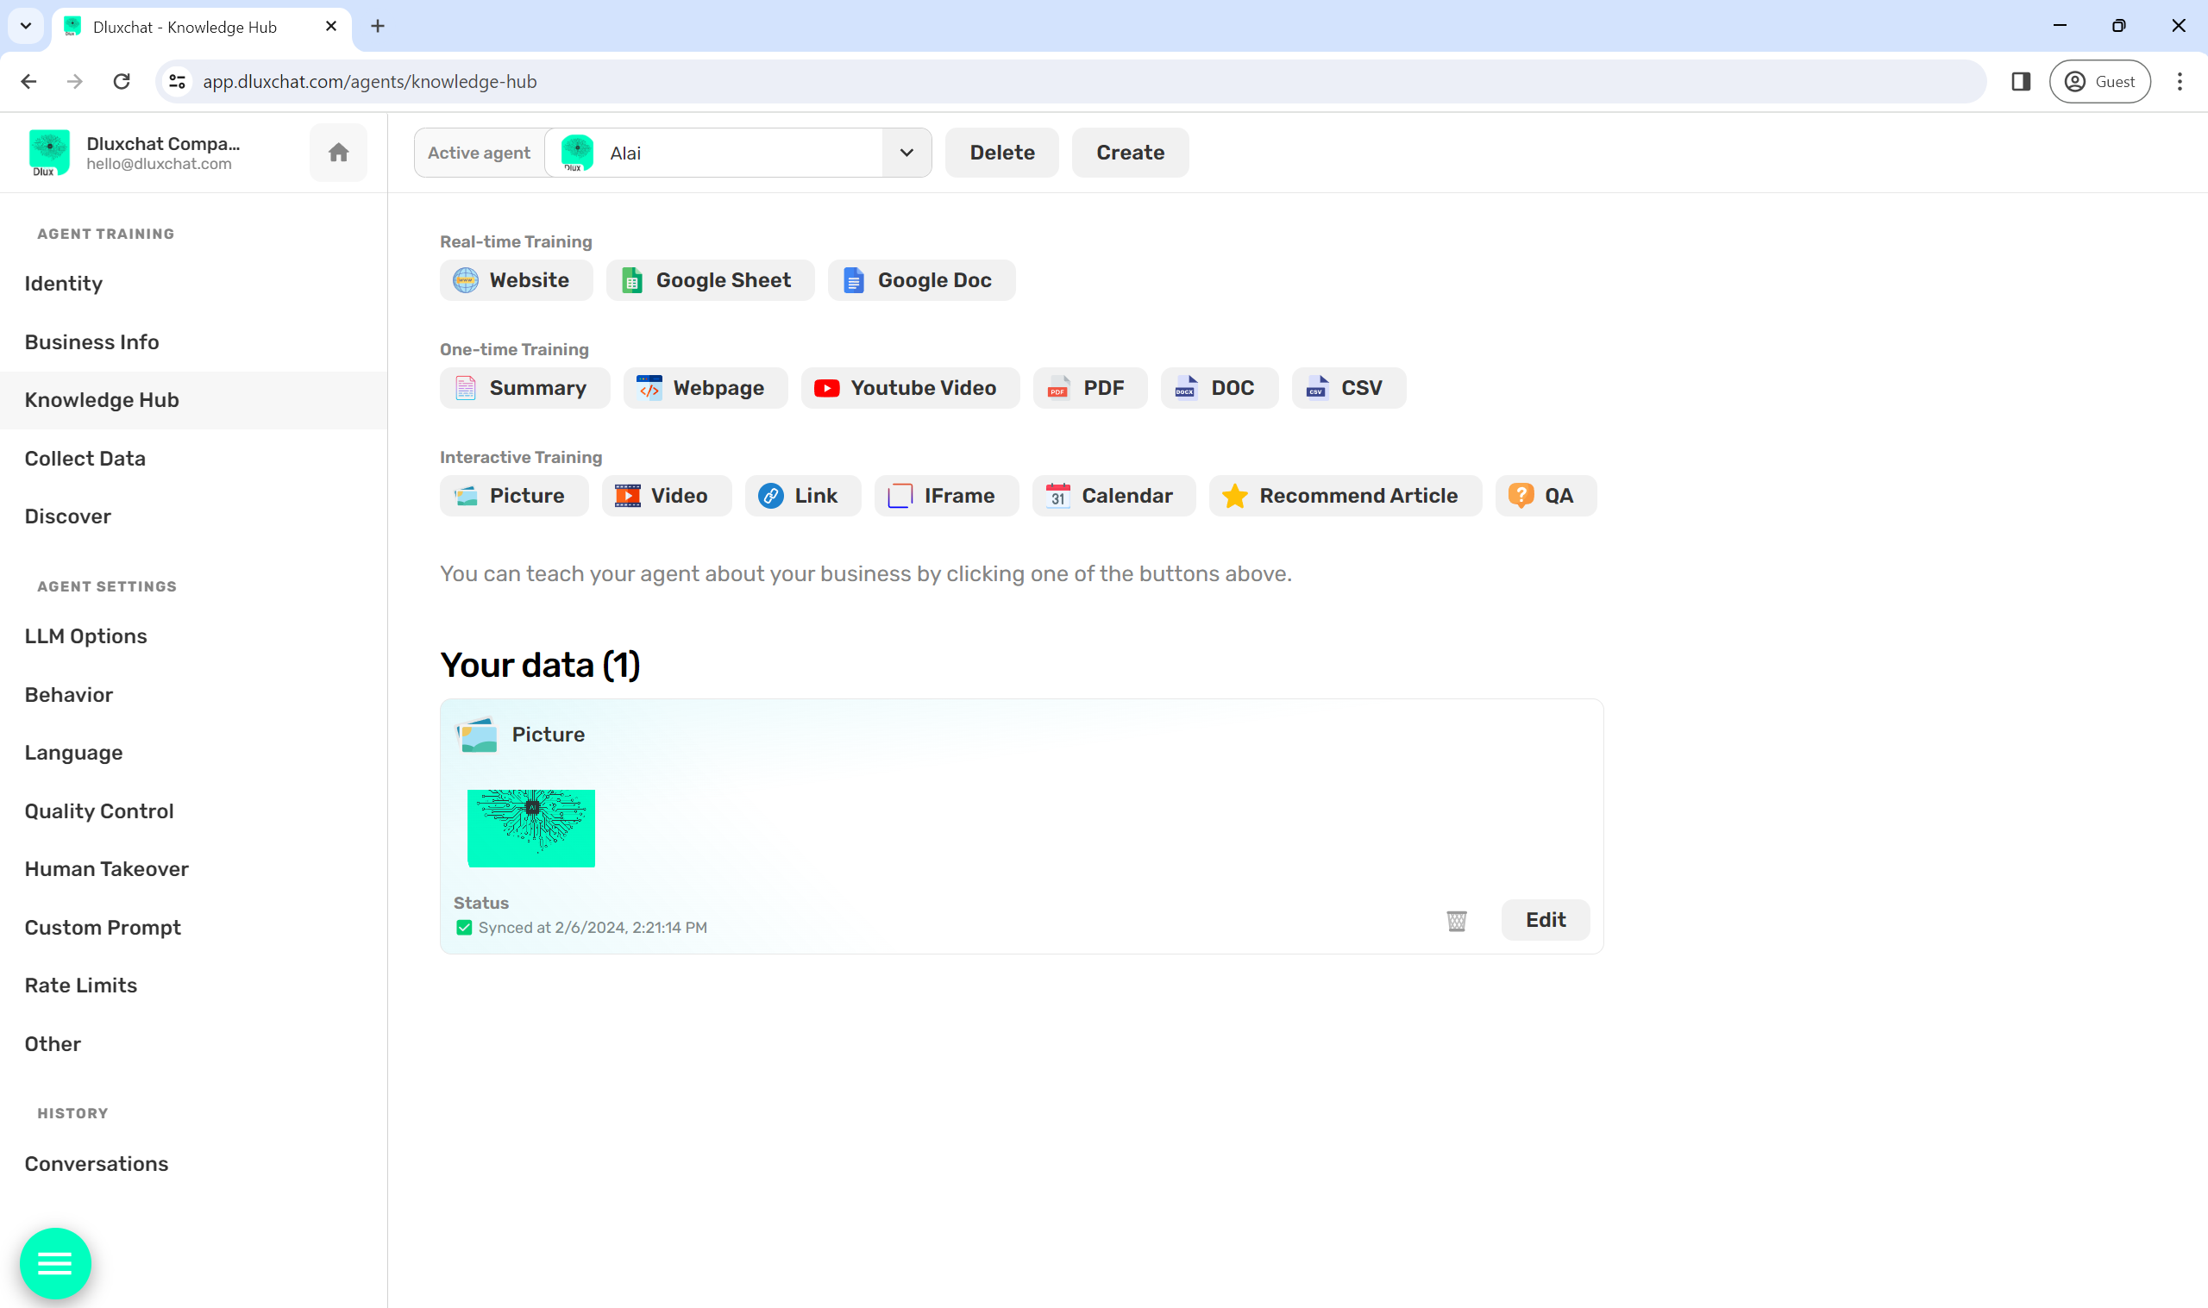Open the green chat menu bubble

(55, 1262)
